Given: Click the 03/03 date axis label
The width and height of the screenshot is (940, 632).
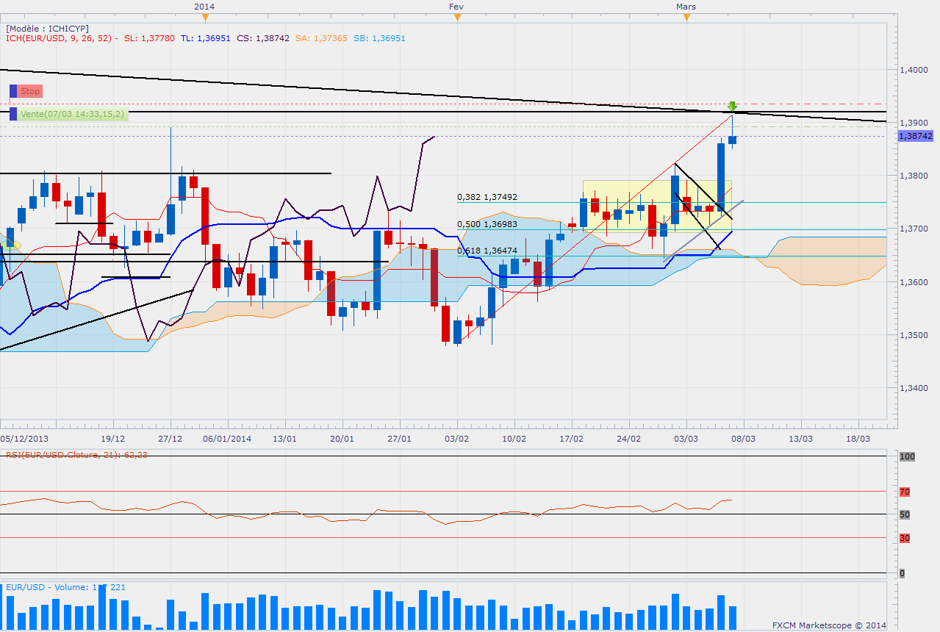Looking at the screenshot, I should click(x=686, y=438).
